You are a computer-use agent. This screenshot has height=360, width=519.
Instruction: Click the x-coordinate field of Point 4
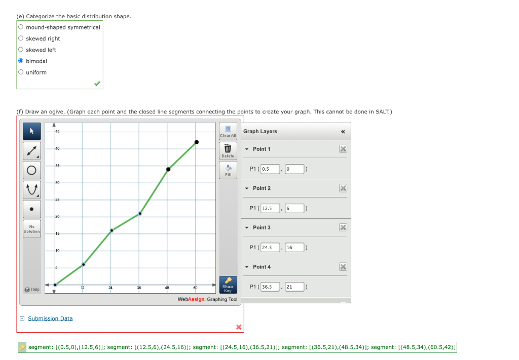click(x=271, y=286)
